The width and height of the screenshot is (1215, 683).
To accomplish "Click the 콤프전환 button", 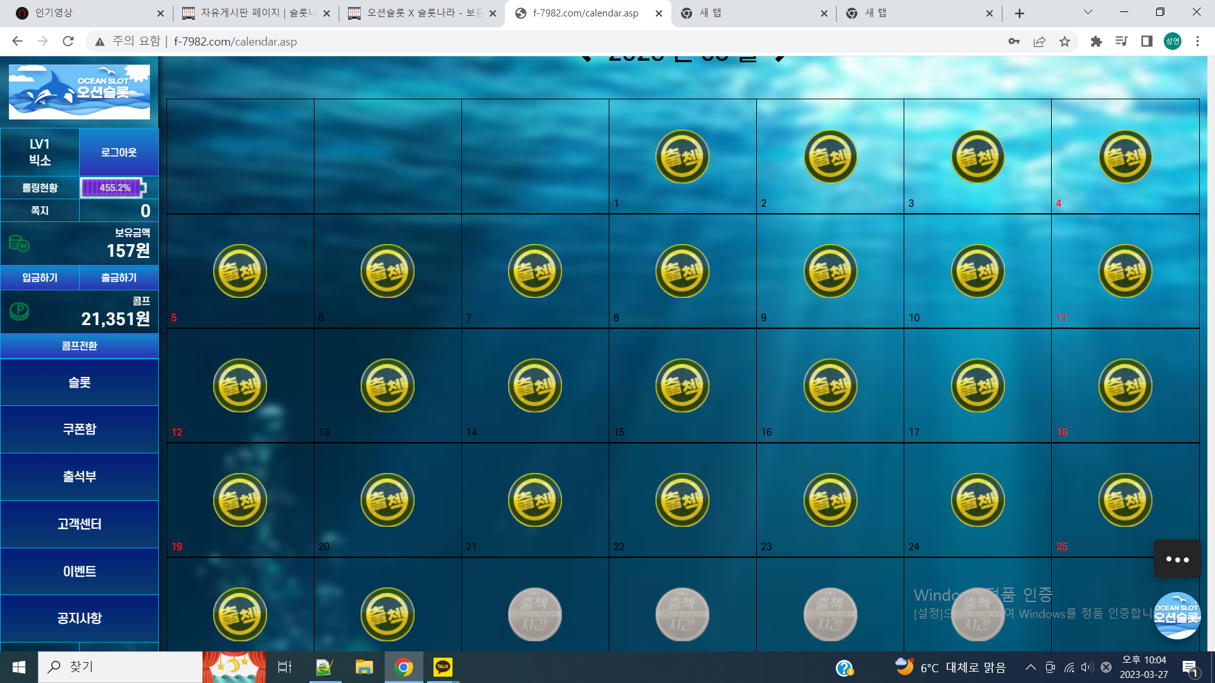I will (79, 346).
